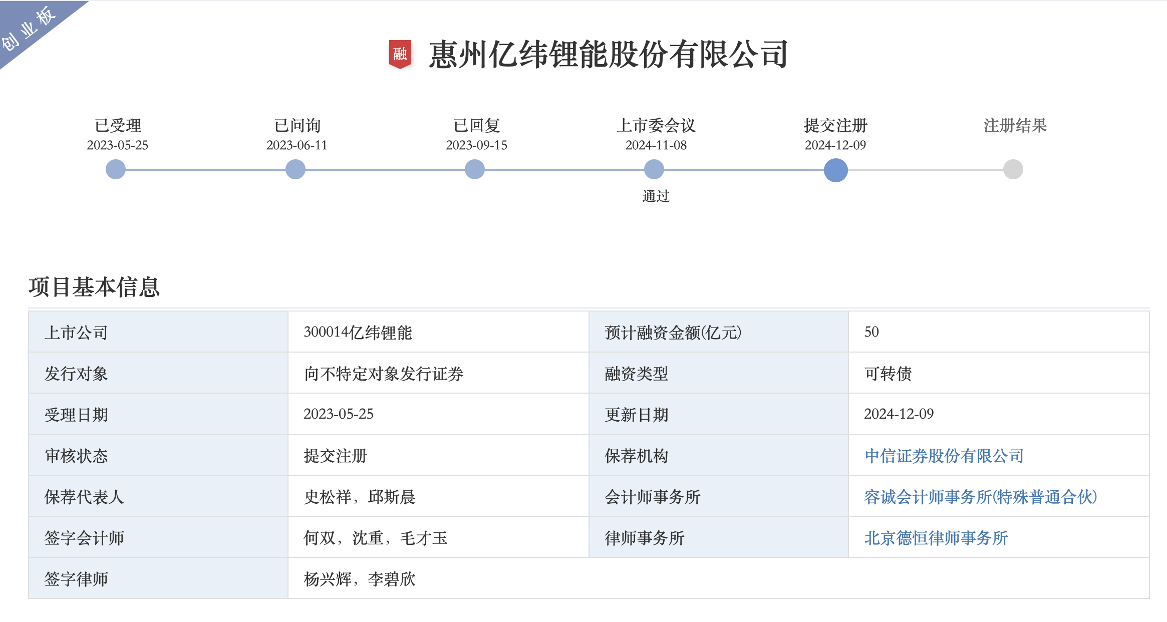Viewport: 1167px width, 622px height.
Task: Select the 已回复 timeline node
Action: click(x=475, y=169)
